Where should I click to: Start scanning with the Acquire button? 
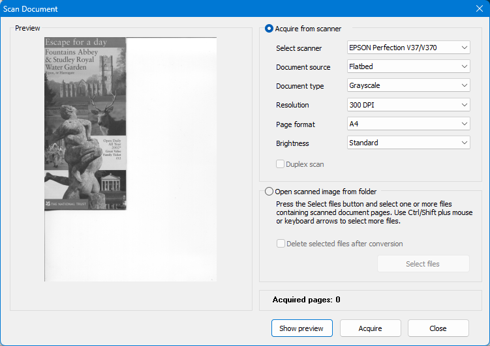coord(370,328)
